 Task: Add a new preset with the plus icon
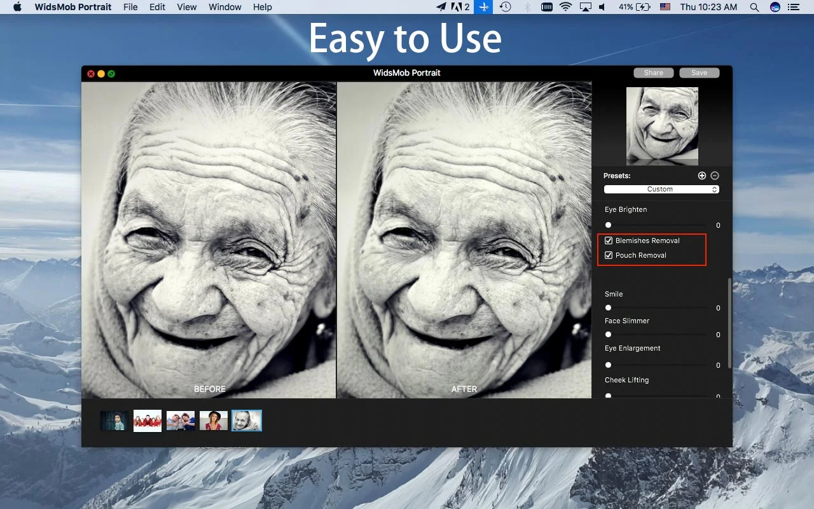pos(702,176)
